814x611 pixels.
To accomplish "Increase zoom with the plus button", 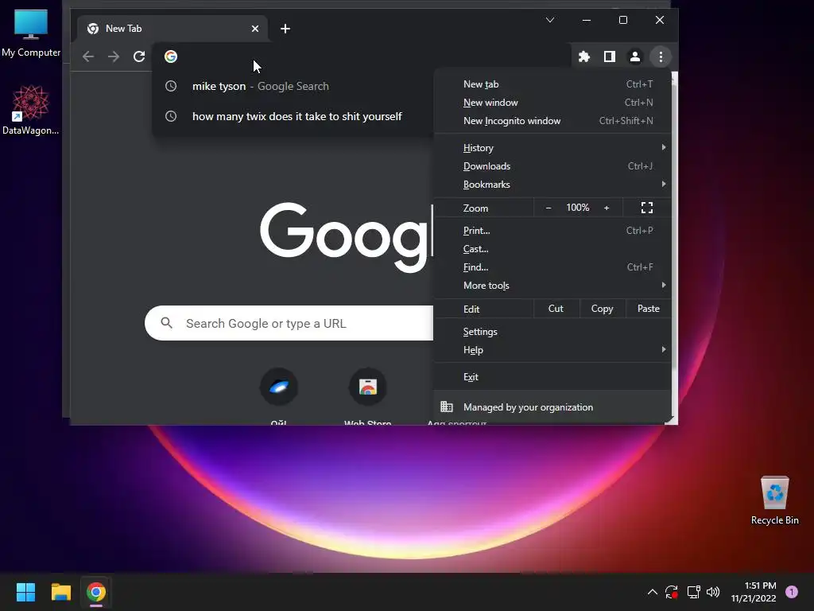I will point(607,208).
